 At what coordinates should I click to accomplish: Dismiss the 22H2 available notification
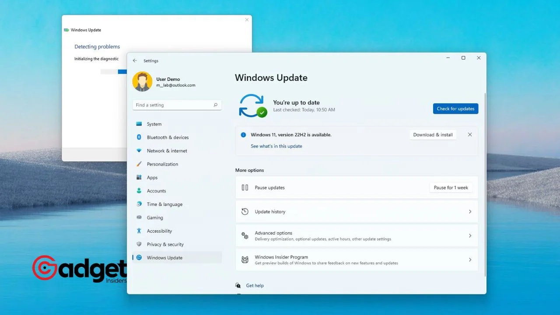[x=470, y=135]
